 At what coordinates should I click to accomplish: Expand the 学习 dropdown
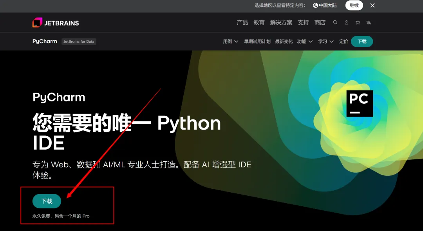[x=326, y=42]
